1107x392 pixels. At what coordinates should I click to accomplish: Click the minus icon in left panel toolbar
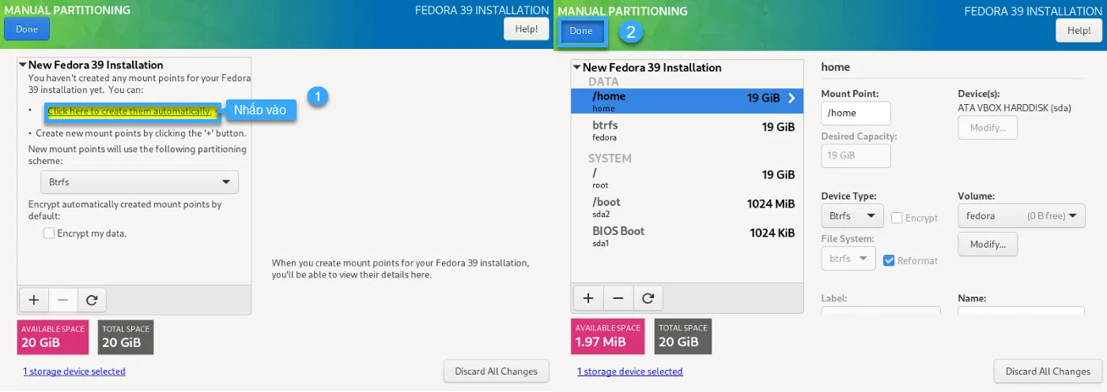(63, 300)
